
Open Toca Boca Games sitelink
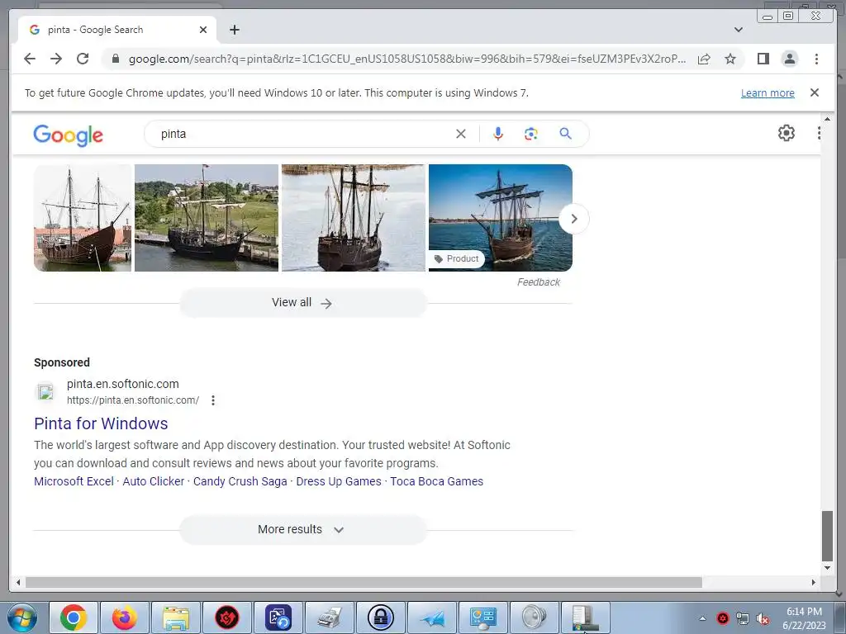[x=436, y=481]
